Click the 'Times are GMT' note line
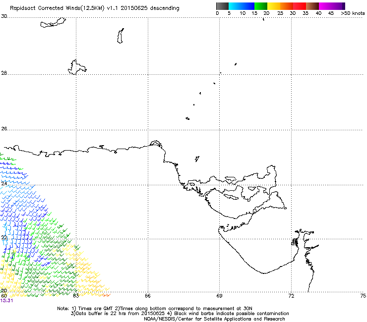Screen dimensions: 367x322 coord(155,309)
